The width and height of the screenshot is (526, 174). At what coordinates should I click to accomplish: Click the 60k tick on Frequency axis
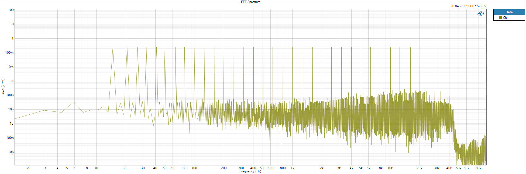(466, 168)
